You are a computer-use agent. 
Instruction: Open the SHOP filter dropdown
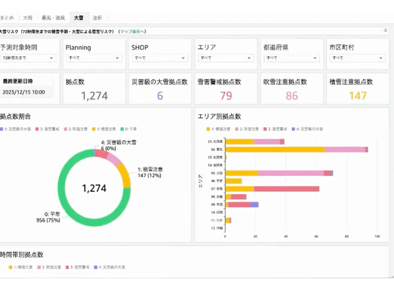click(159, 58)
